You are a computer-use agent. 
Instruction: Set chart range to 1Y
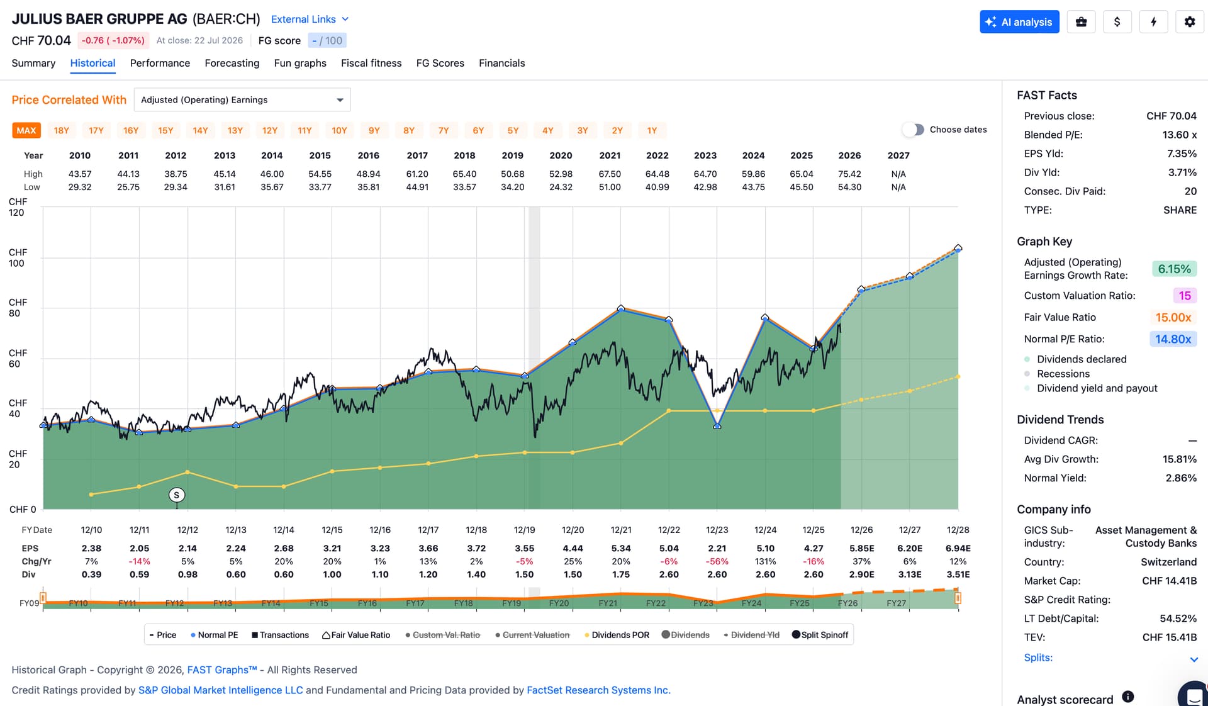point(652,130)
